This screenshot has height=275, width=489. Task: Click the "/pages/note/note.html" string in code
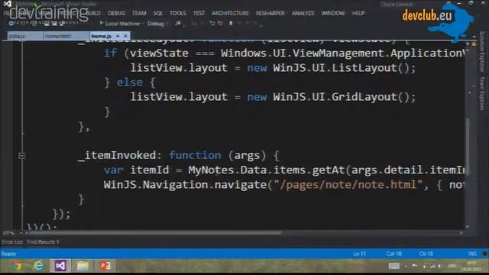348,185
